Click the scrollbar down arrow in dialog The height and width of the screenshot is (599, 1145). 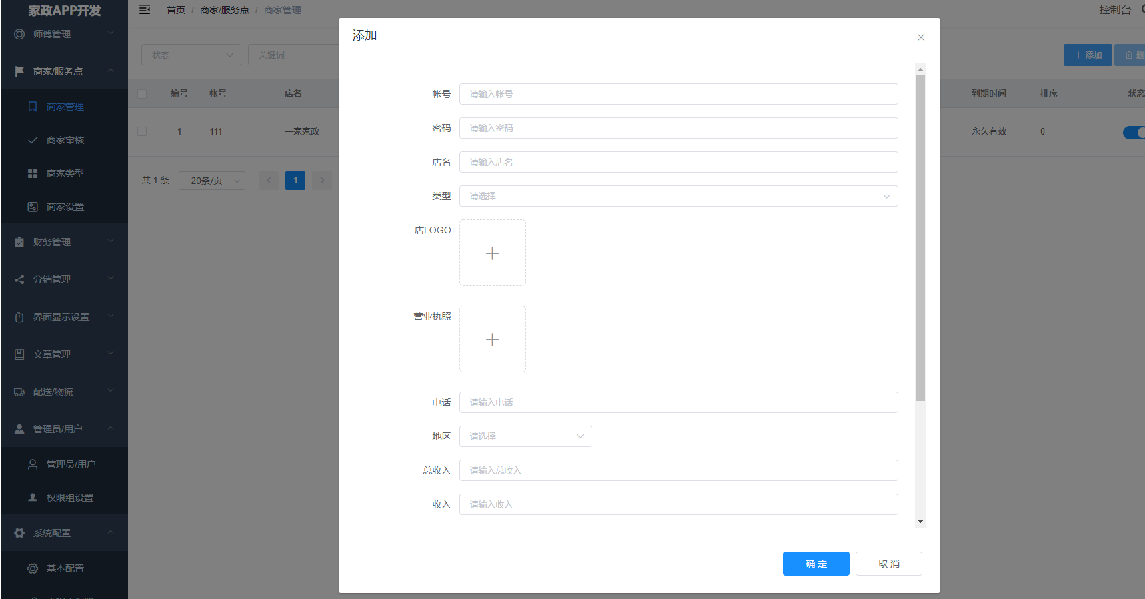(x=920, y=522)
